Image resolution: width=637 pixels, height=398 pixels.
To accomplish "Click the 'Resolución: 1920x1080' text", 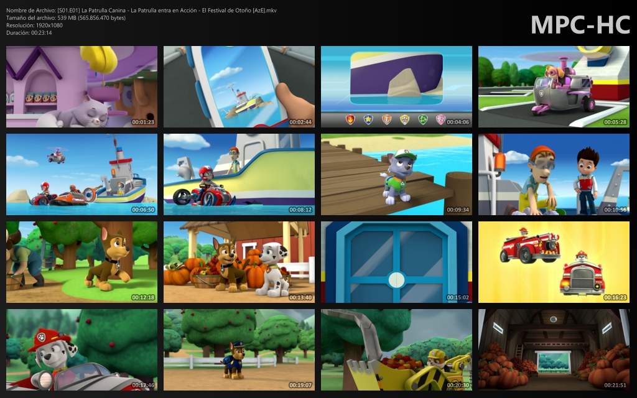I will [35, 25].
